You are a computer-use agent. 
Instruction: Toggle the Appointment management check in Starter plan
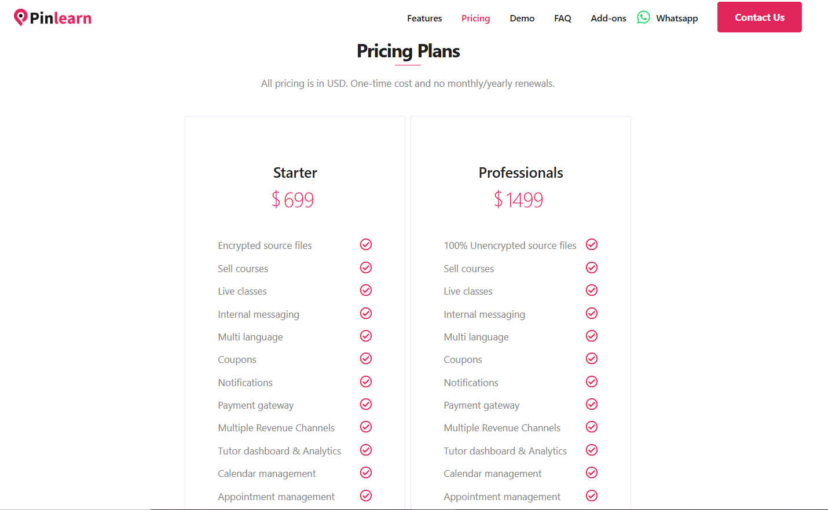point(365,496)
